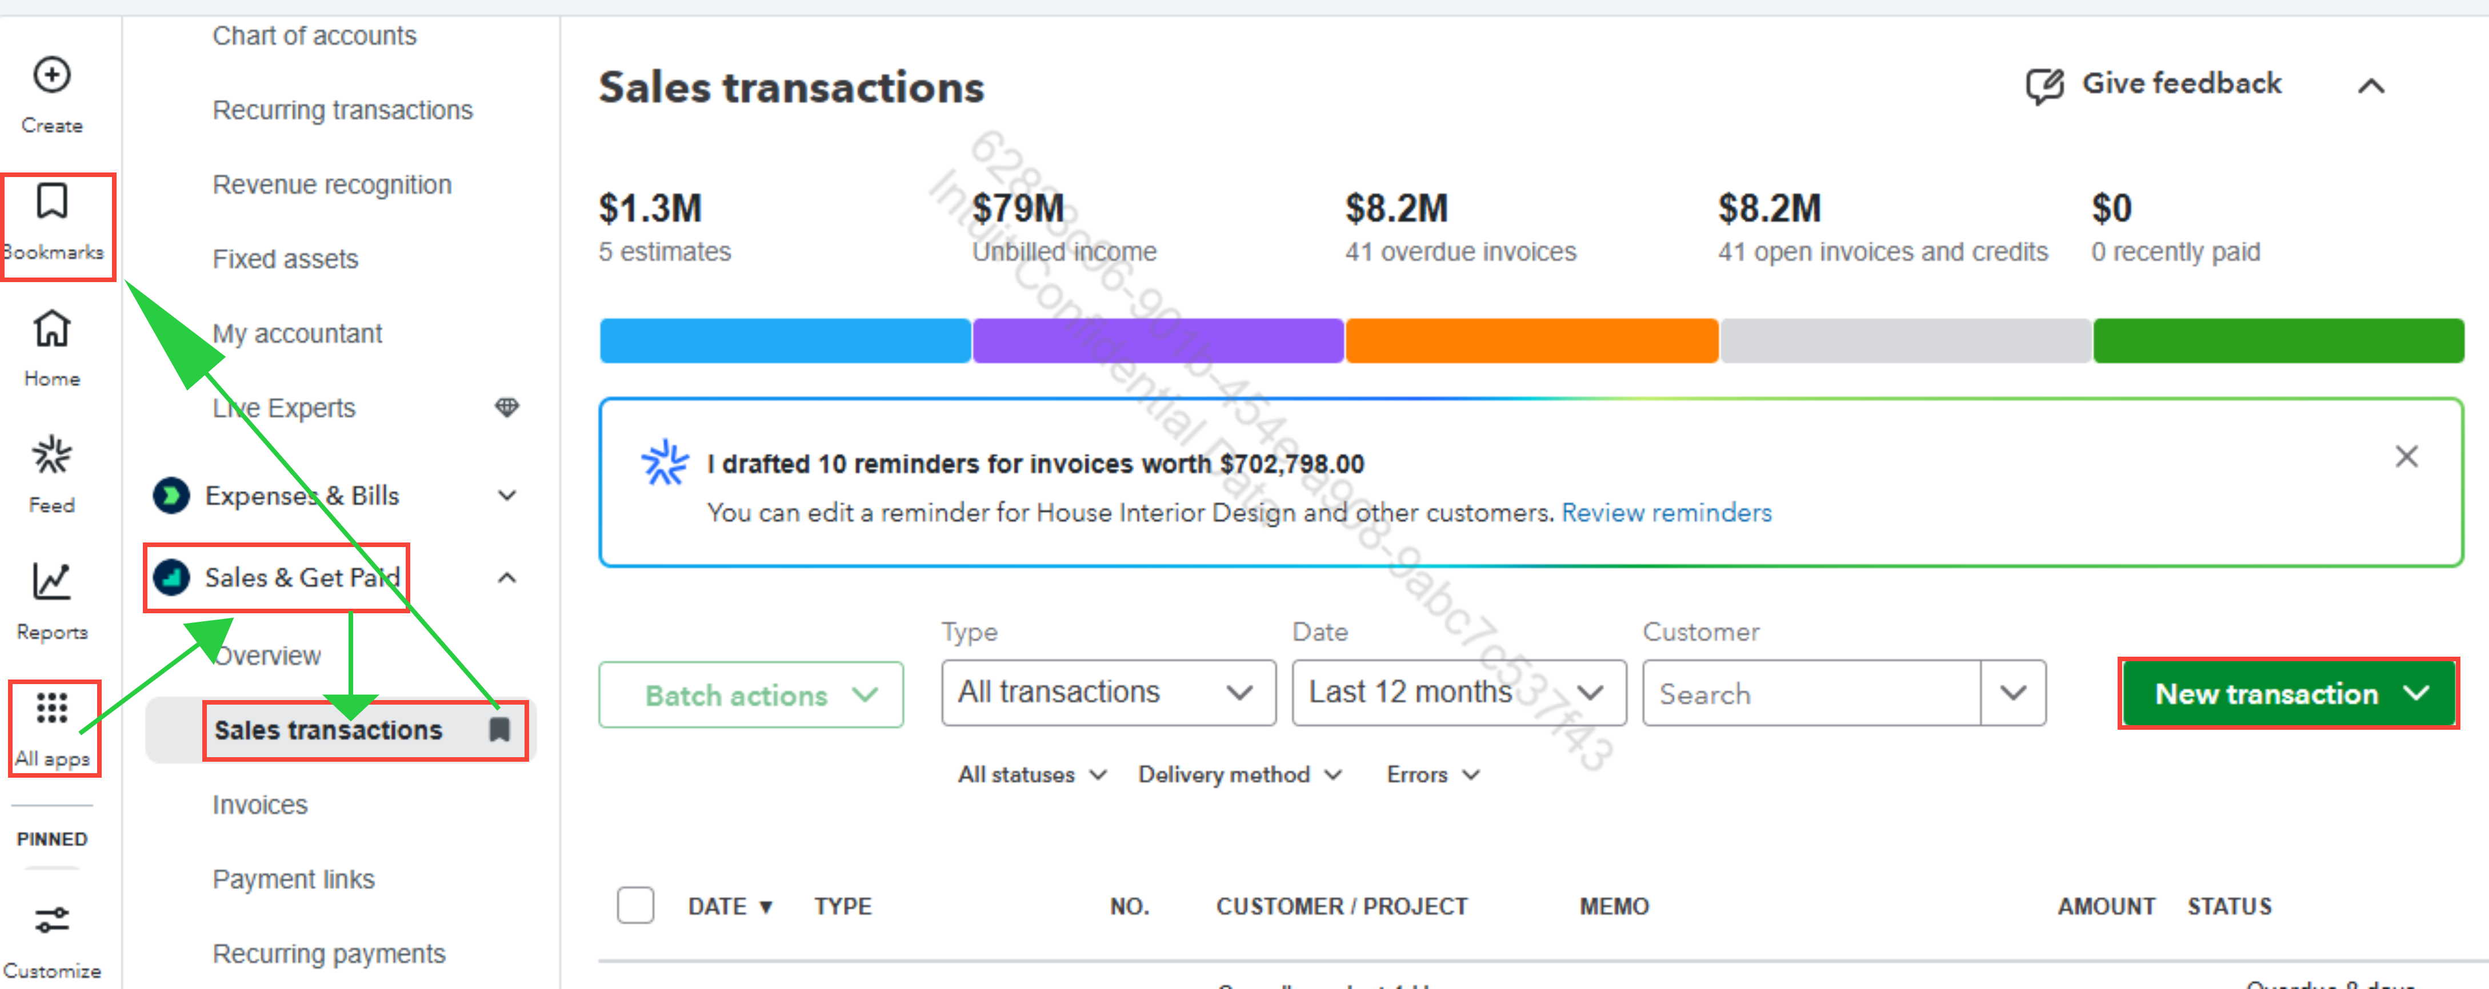Click the Give feedback icon
This screenshot has height=989, width=2489.
coord(2043,86)
